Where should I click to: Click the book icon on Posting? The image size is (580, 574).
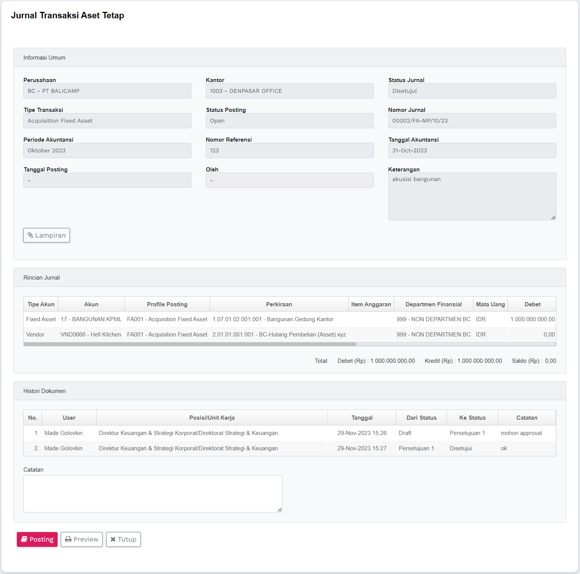click(x=24, y=539)
